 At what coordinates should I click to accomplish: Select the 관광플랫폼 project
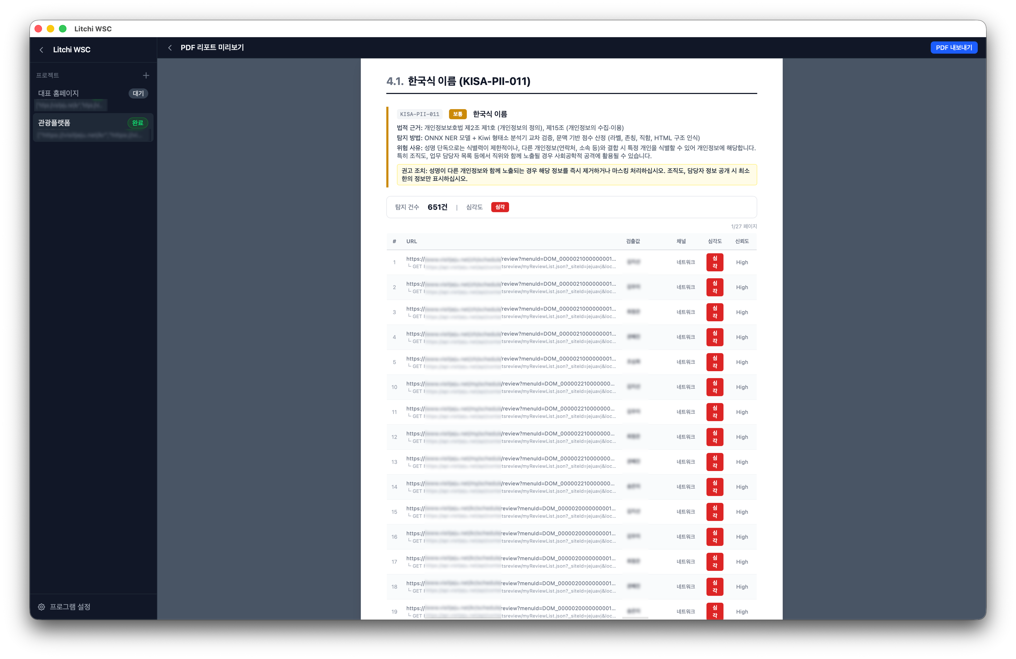coord(54,123)
